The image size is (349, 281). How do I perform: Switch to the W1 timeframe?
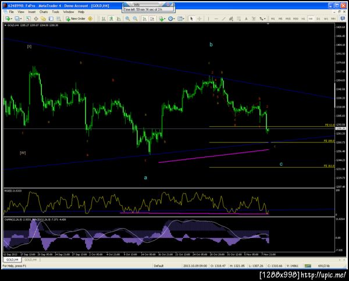click(326, 19)
